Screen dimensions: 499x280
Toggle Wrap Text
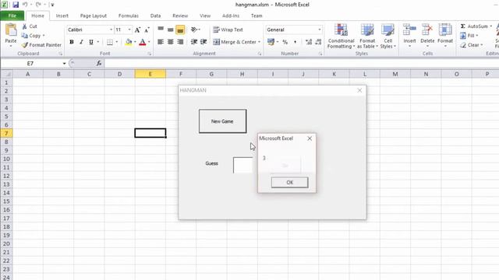[228, 30]
